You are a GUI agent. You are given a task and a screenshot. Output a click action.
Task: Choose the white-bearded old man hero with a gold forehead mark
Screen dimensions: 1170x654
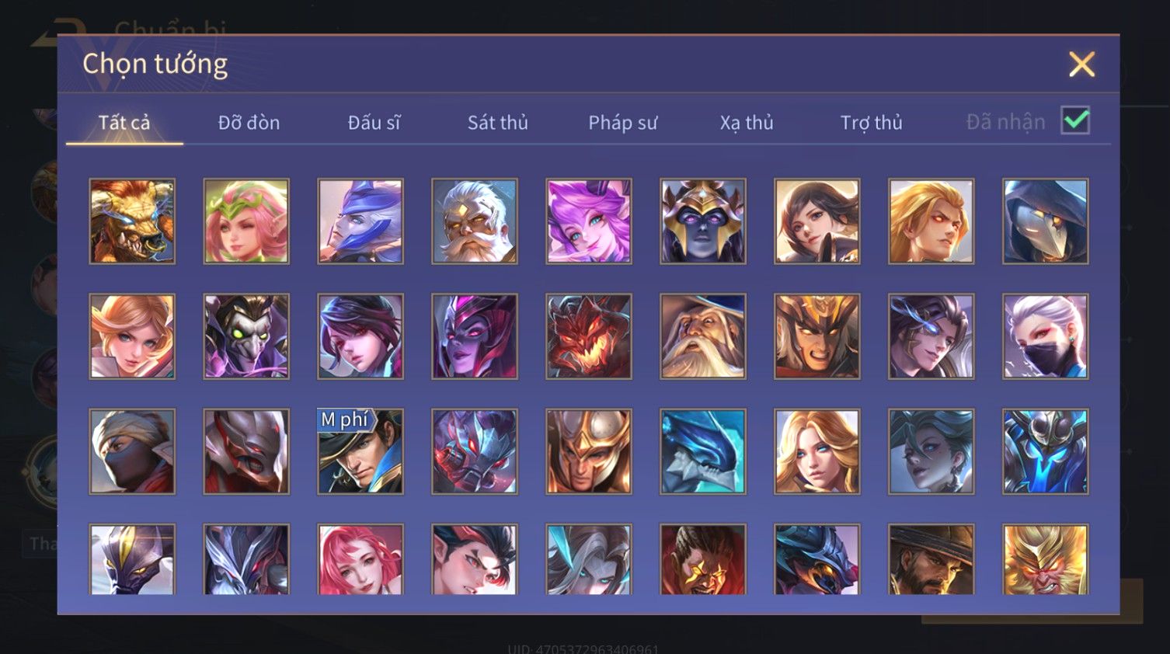tap(475, 221)
